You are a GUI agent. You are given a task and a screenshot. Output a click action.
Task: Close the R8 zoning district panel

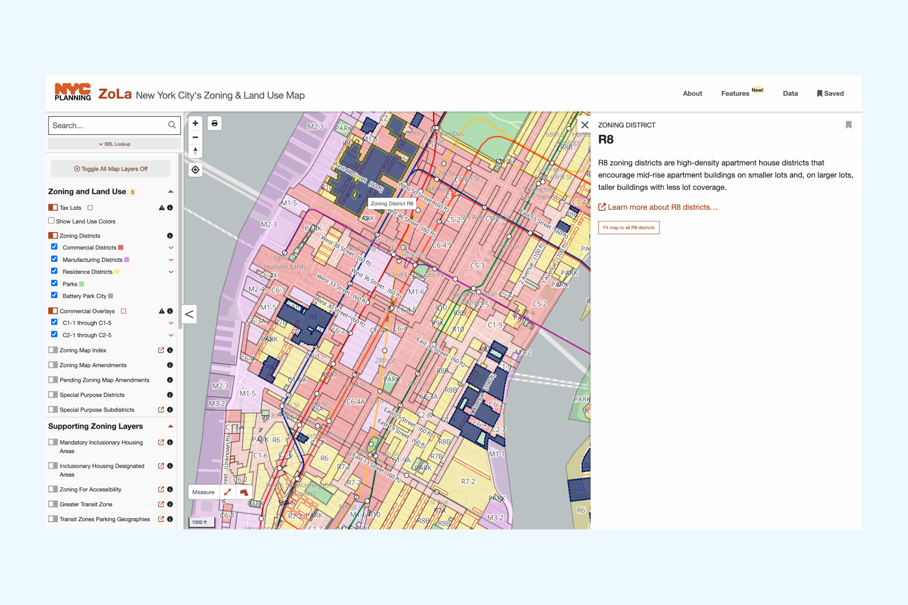tap(585, 125)
